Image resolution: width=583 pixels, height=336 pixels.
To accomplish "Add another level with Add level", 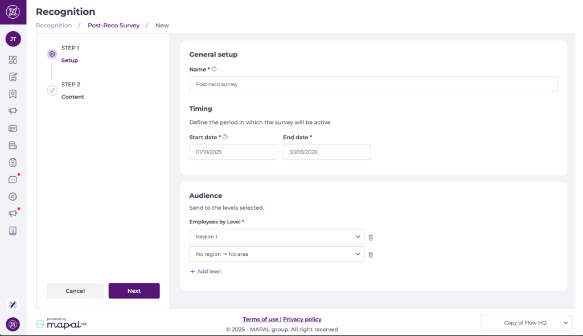I will tap(205, 272).
